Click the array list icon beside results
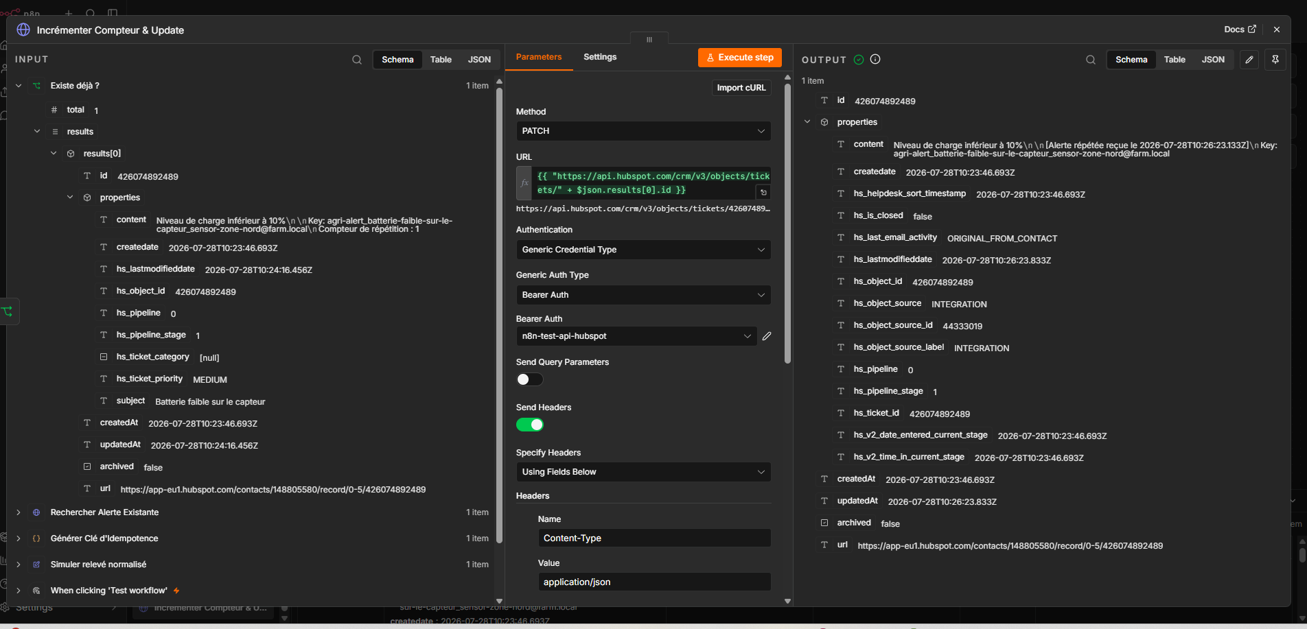Image resolution: width=1307 pixels, height=629 pixels. click(x=54, y=132)
